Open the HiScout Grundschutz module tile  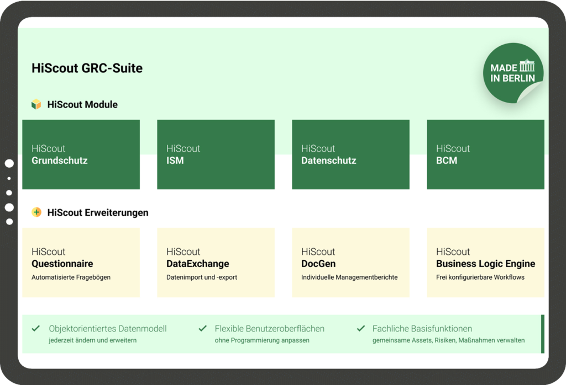(x=81, y=154)
